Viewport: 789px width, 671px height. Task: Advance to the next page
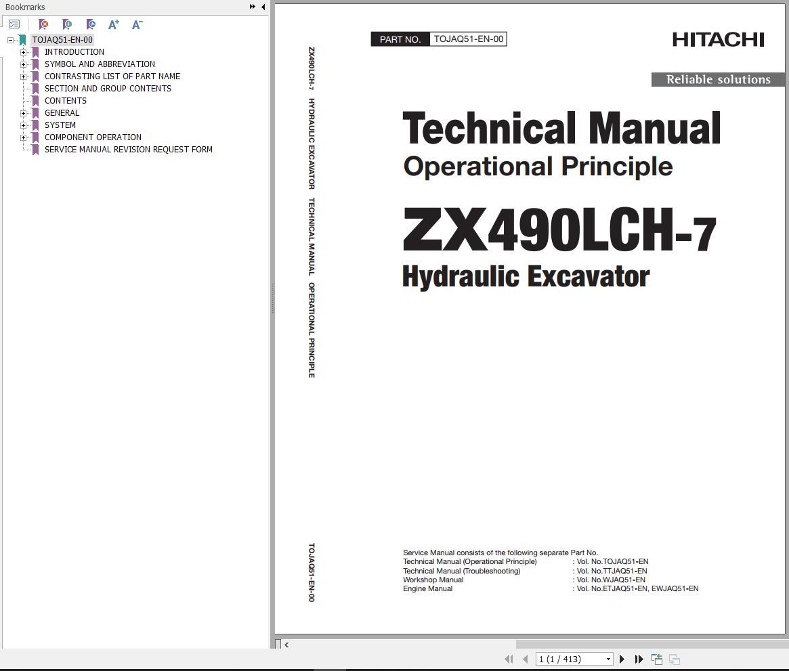coord(622,659)
